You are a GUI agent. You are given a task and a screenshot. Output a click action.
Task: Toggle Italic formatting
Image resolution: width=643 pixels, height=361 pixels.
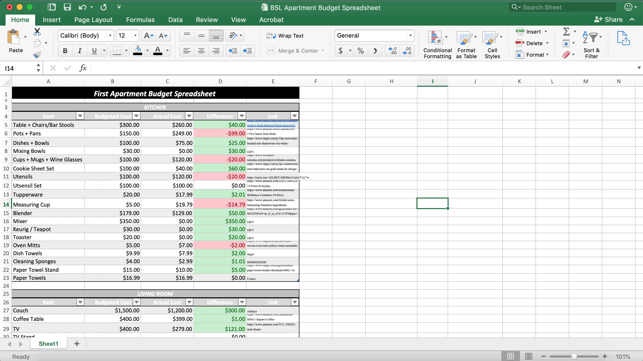click(x=80, y=51)
